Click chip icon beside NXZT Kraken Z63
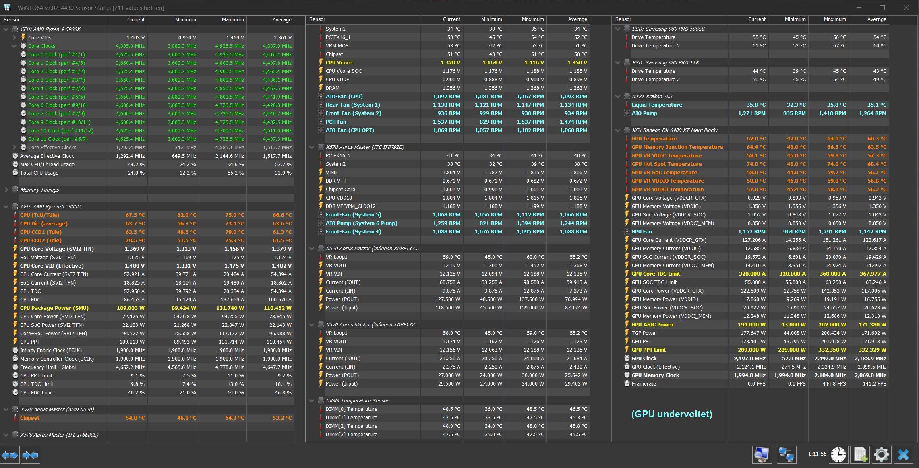This screenshot has height=468, width=919. coord(627,96)
